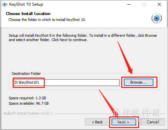Click the KeyShot icon in the title bar
The width and height of the screenshot is (168, 130).
[x=5, y=4]
